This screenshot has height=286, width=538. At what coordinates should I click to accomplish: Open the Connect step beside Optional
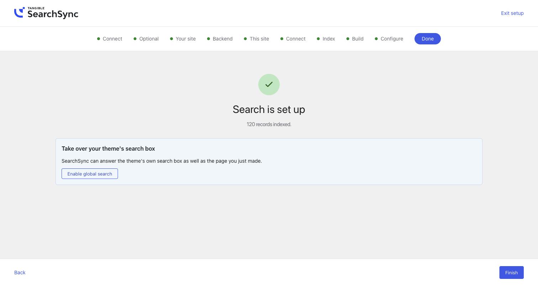point(110,39)
